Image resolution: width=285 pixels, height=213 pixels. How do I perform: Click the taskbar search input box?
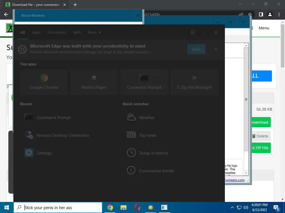58,207
